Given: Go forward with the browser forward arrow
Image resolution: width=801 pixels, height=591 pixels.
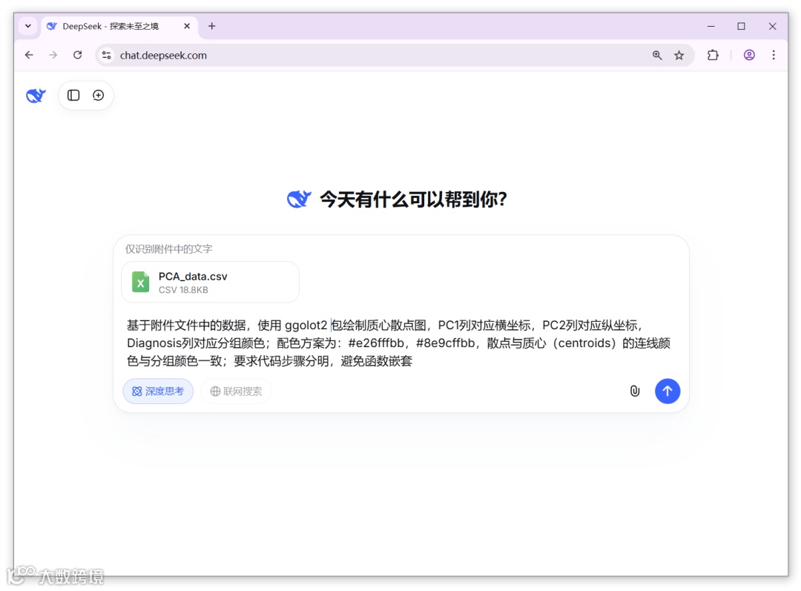Looking at the screenshot, I should pyautogui.click(x=53, y=55).
